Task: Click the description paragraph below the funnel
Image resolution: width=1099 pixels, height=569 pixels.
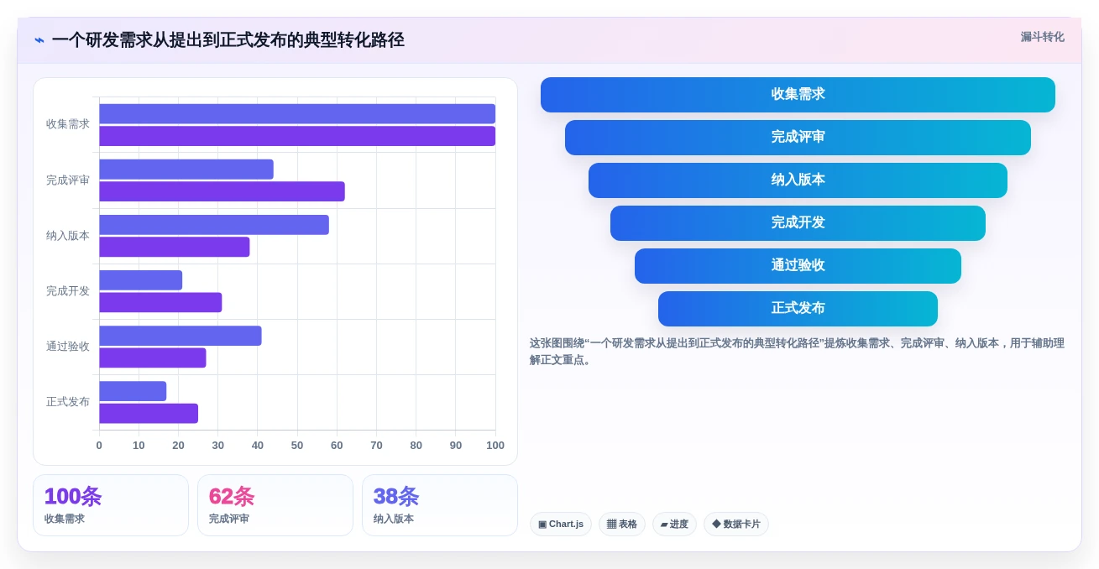Action: tap(797, 352)
